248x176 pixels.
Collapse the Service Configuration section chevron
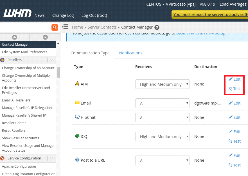[x=51, y=158]
